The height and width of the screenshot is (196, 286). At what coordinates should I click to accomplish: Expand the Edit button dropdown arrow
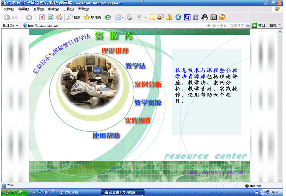pos(146,17)
